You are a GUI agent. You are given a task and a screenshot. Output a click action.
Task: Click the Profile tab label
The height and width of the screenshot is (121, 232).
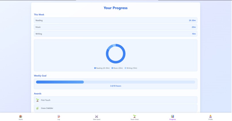(210, 119)
